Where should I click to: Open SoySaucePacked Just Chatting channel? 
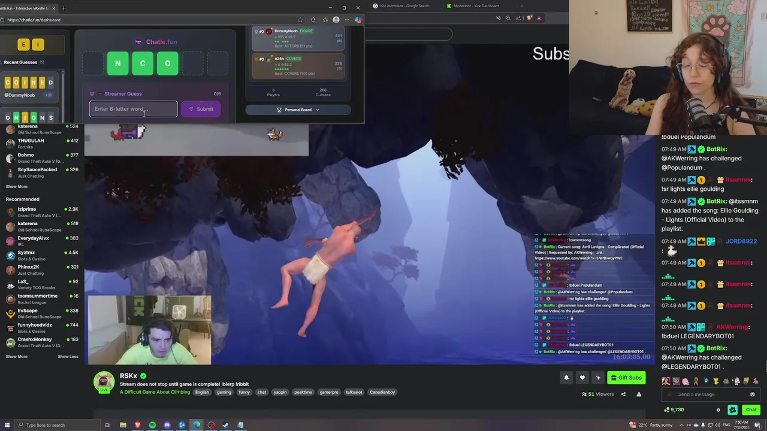42,172
